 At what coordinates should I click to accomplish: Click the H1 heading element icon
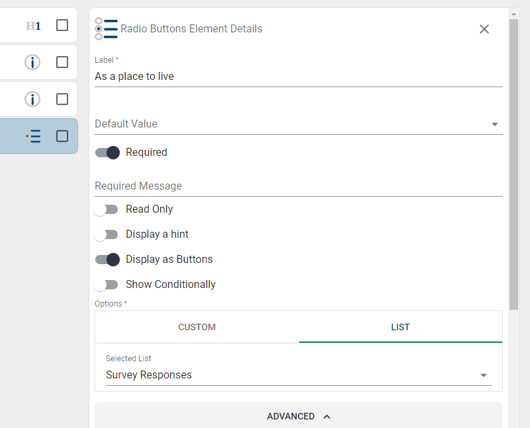tap(33, 26)
